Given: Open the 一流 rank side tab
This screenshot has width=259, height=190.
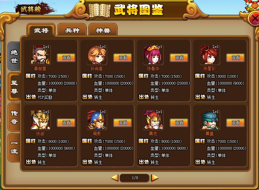Looking at the screenshot, I should tap(14, 147).
